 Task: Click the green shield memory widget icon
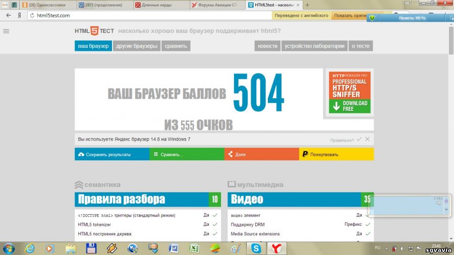coord(372,18)
